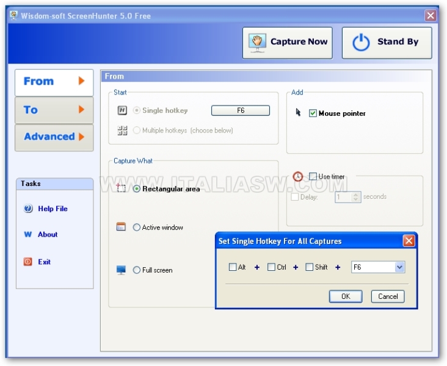Click the orange arrow on Advanced tab
This screenshot has width=447, height=366.
[82, 137]
